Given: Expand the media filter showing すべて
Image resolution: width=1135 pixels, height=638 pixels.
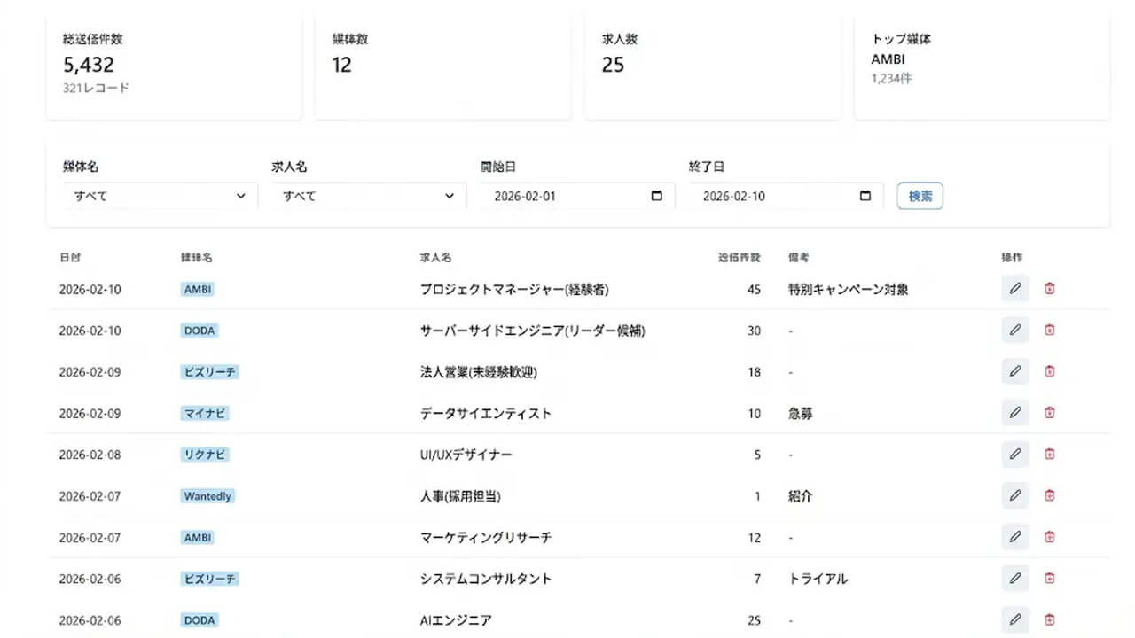Looking at the screenshot, I should tap(160, 196).
